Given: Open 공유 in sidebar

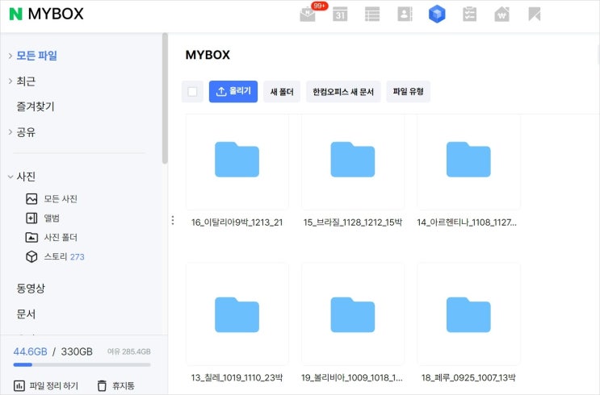Looking at the screenshot, I should pos(26,132).
